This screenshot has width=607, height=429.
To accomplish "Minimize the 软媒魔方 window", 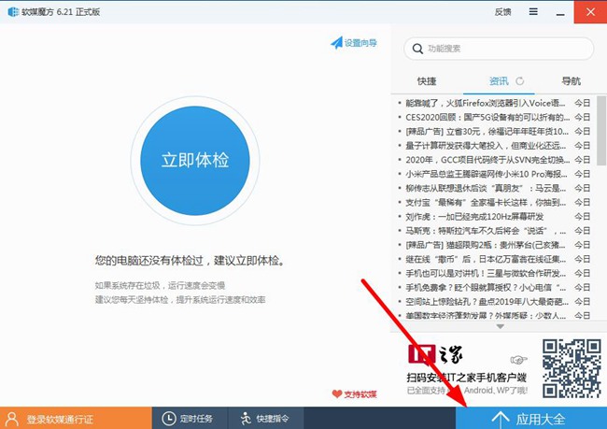I will coord(560,13).
